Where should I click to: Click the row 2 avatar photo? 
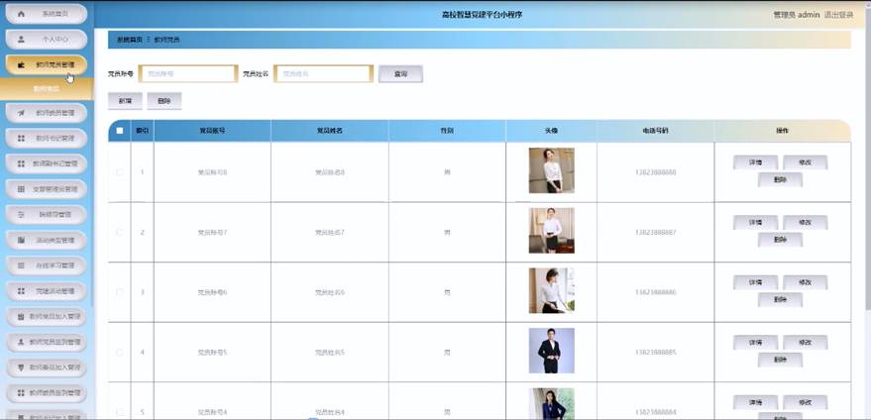[x=552, y=231]
